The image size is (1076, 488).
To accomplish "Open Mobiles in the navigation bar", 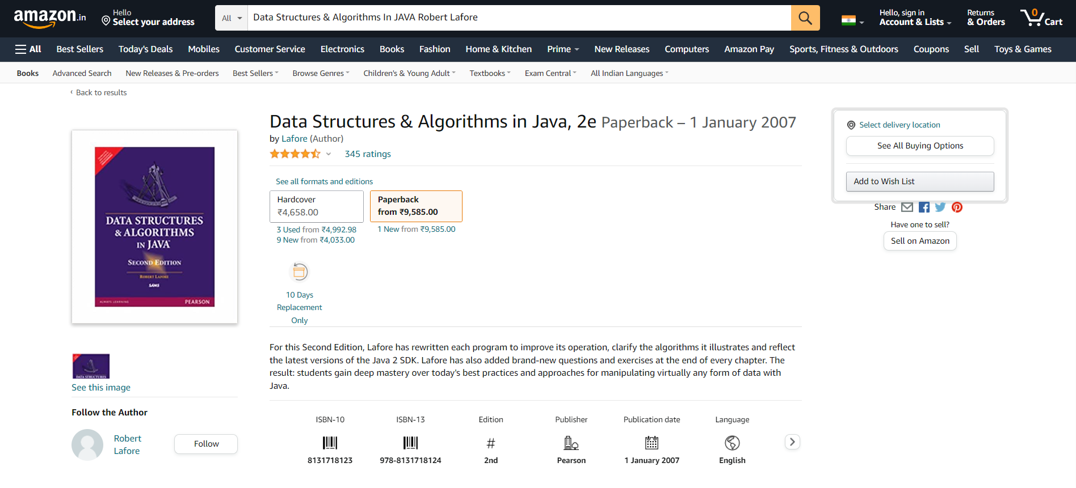I will click(204, 49).
